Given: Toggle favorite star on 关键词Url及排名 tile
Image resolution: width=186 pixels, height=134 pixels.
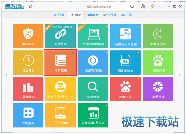Looking at the screenshot, I should (106, 105).
